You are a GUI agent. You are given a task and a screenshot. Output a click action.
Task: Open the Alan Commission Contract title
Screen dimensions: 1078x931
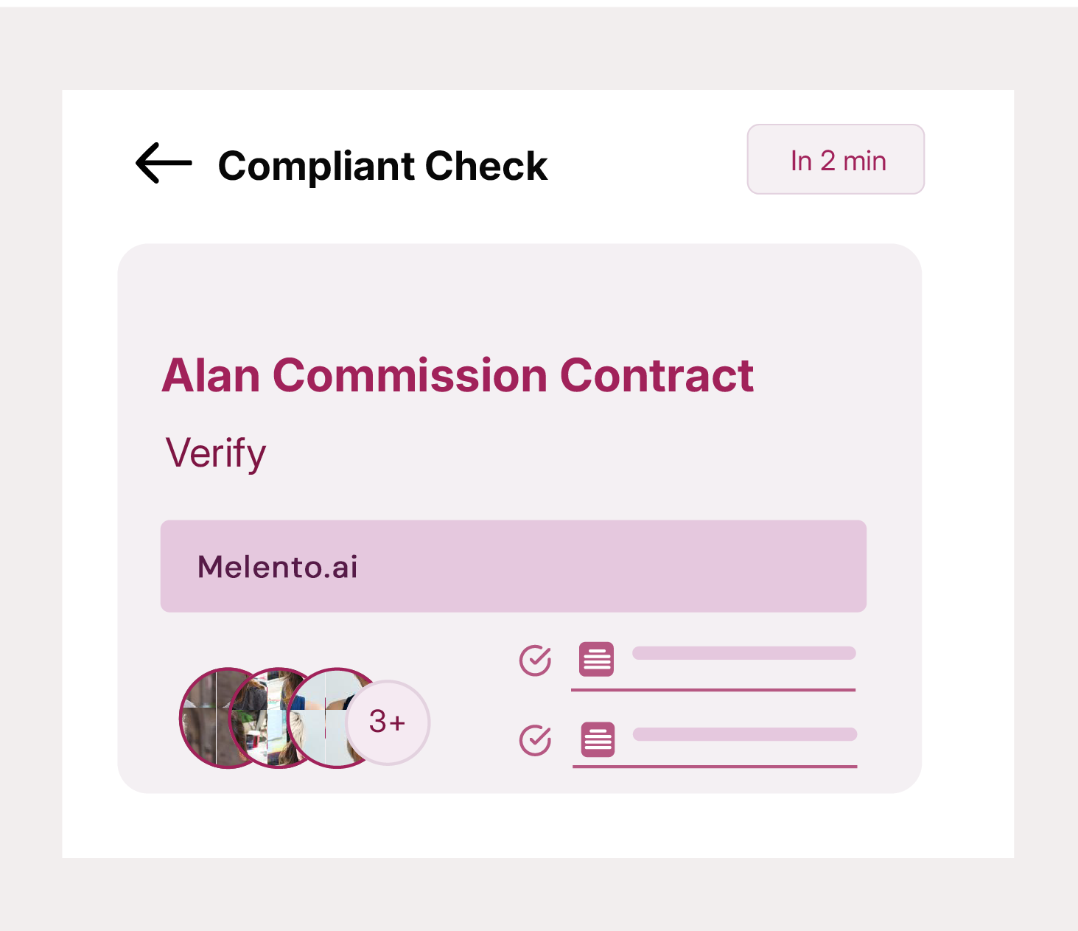point(458,375)
